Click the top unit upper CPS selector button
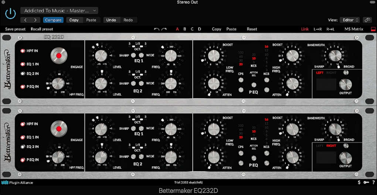Viewport: 377px width, 195px height. click(241, 80)
